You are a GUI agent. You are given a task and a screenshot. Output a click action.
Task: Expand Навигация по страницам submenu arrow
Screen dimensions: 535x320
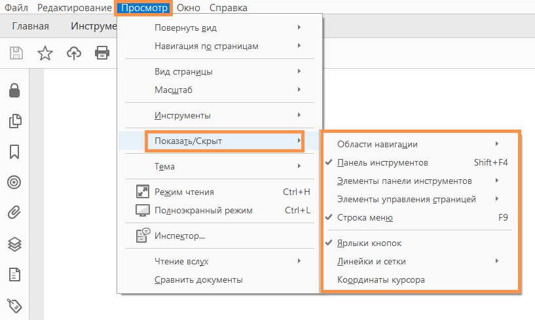pos(299,46)
